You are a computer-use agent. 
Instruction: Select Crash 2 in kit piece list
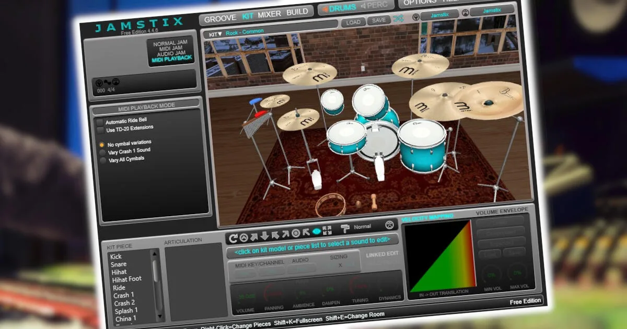[125, 303]
